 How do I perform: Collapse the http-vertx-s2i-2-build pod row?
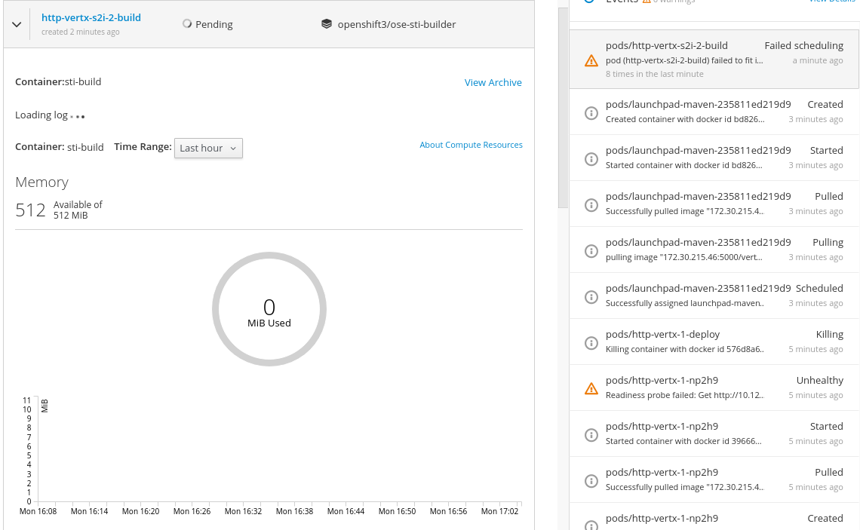coord(17,25)
